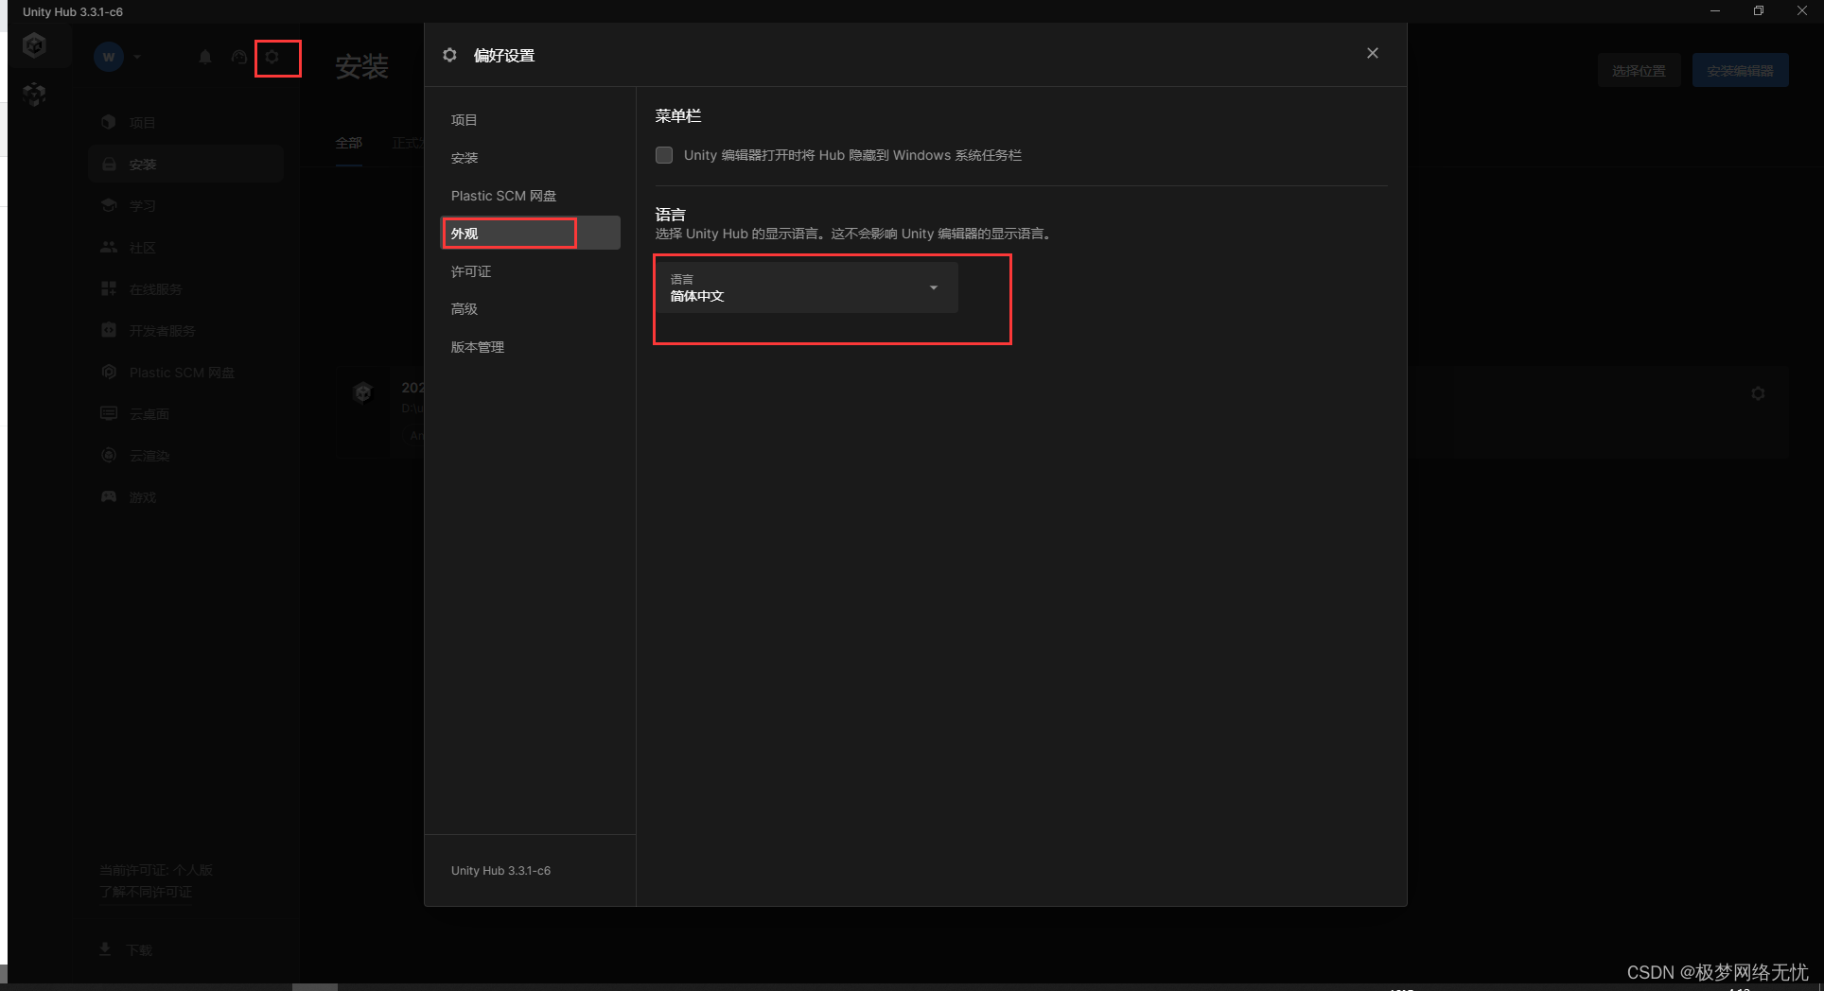Click the 在线服务 grid icon
1824x991 pixels.
(x=109, y=288)
